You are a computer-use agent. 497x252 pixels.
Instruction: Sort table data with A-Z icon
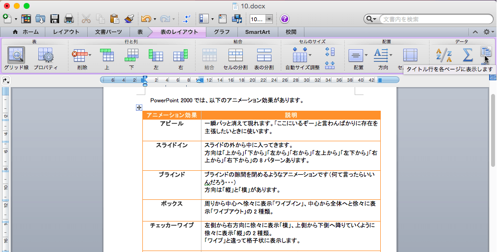pyautogui.click(x=445, y=56)
